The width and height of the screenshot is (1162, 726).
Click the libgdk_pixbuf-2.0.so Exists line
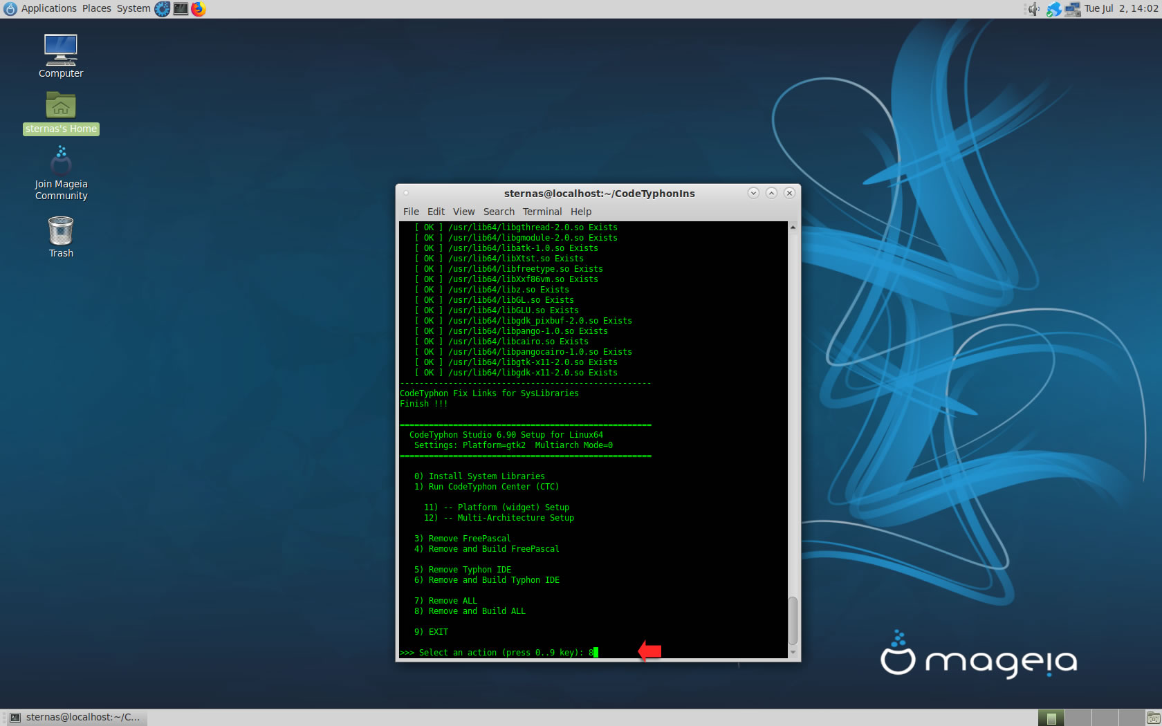[523, 321]
